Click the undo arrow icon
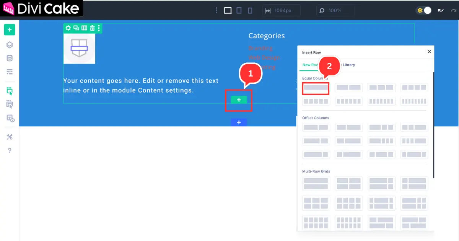This screenshot has width=459, height=241. [441, 10]
